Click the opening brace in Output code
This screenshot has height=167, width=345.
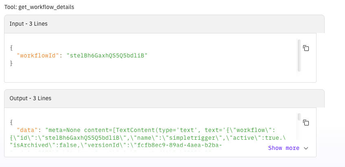pos(11,122)
